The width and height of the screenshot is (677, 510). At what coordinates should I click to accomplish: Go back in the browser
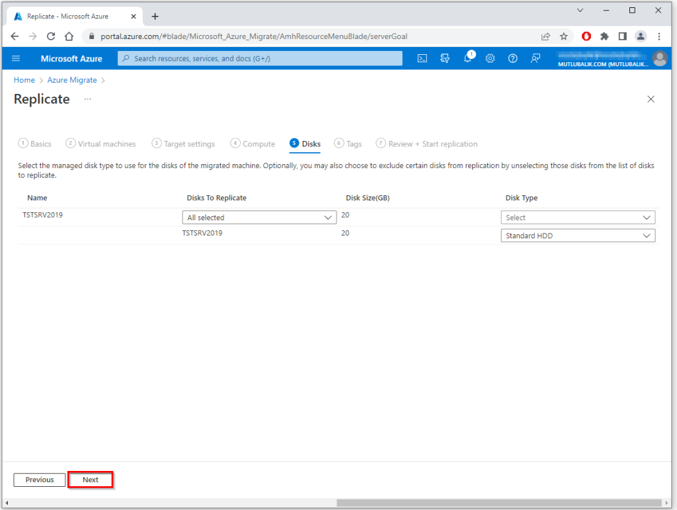pos(15,36)
